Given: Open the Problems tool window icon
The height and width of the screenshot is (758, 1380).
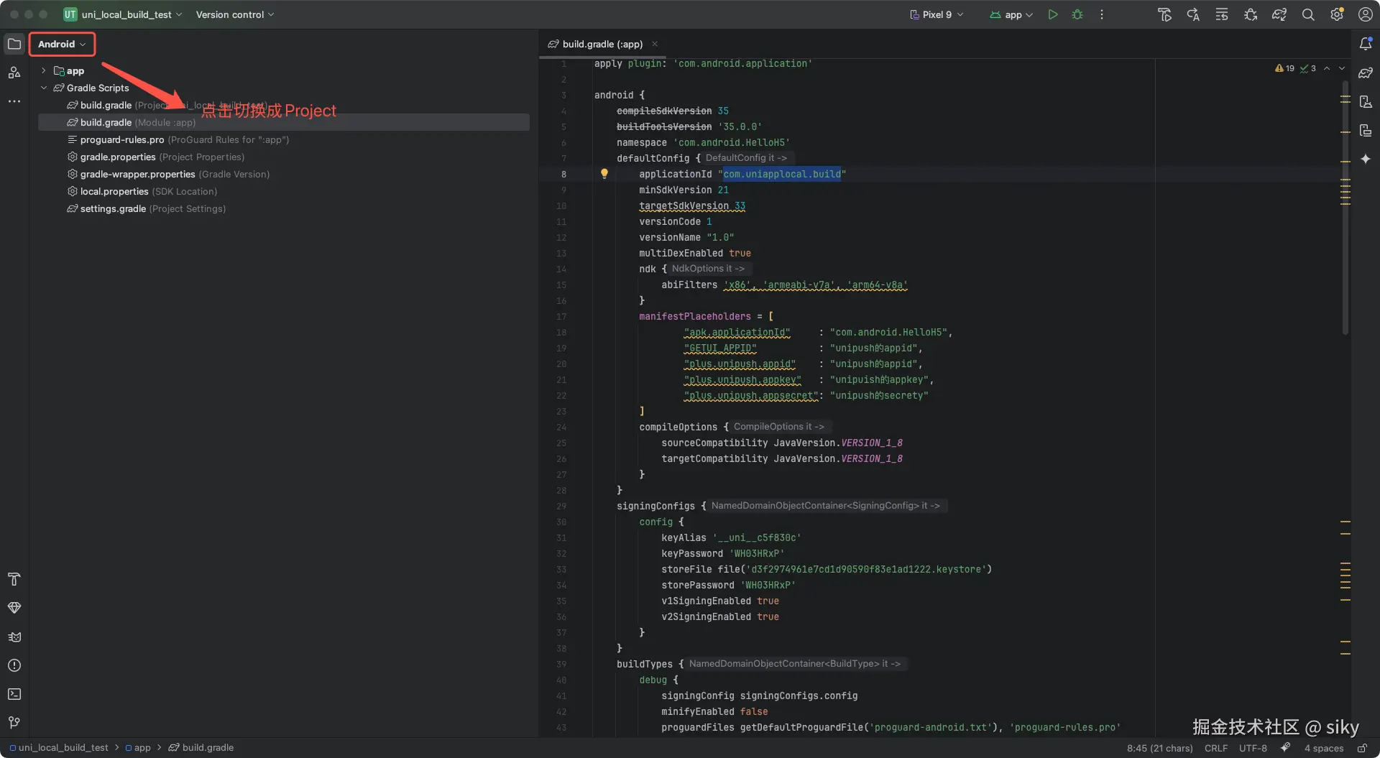Looking at the screenshot, I should (x=14, y=666).
